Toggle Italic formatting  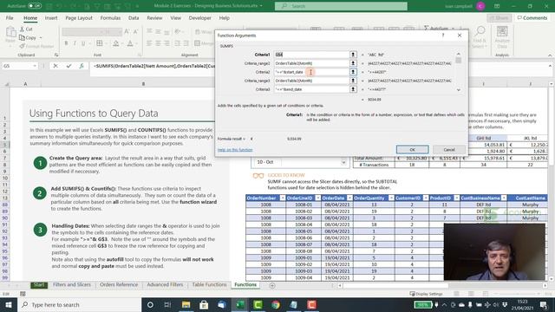tap(75, 43)
